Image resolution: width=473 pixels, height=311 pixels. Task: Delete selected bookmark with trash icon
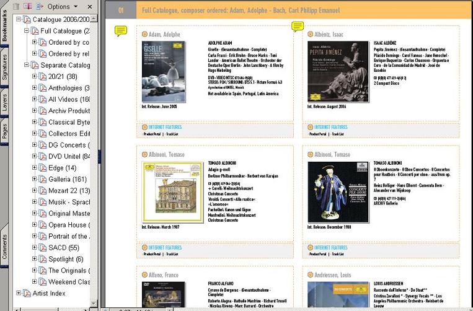click(16, 6)
